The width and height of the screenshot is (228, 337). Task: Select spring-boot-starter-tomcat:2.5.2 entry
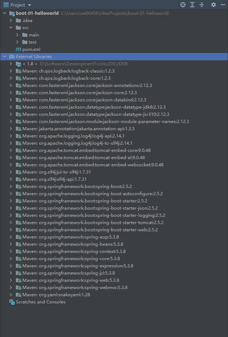[x=93, y=223]
